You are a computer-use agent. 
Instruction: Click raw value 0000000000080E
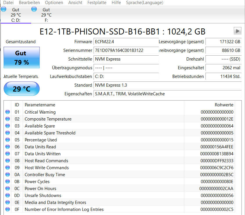(217, 182)
